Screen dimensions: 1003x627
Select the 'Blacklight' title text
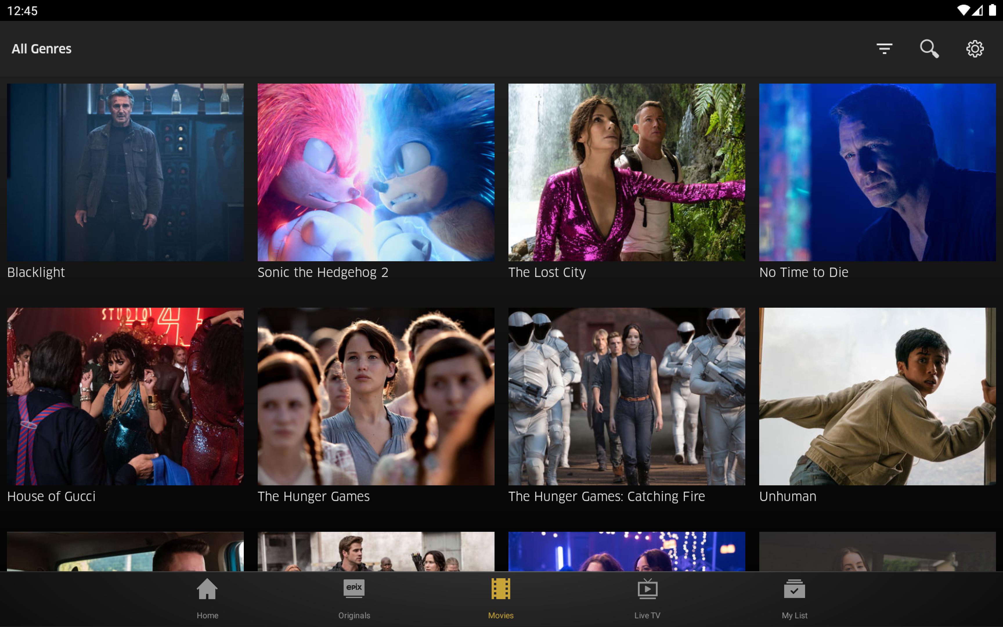36,273
